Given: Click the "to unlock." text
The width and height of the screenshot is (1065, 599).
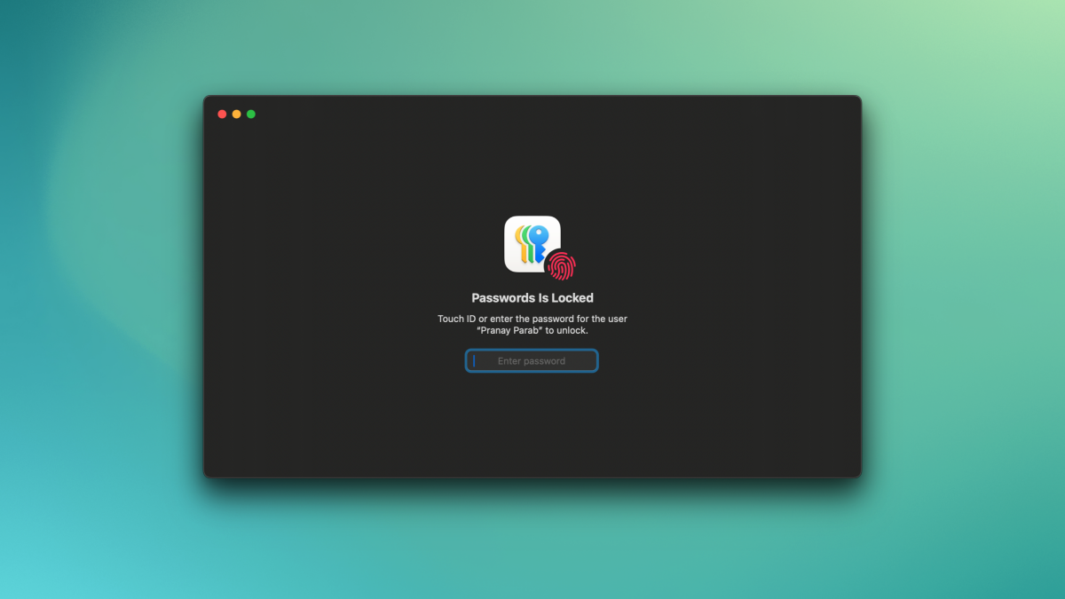Looking at the screenshot, I should [x=567, y=330].
